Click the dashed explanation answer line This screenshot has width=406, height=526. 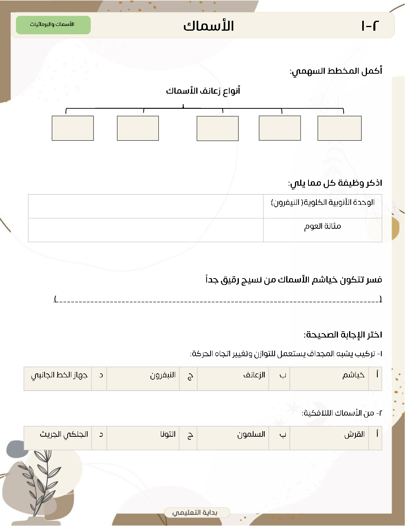tap(218, 299)
